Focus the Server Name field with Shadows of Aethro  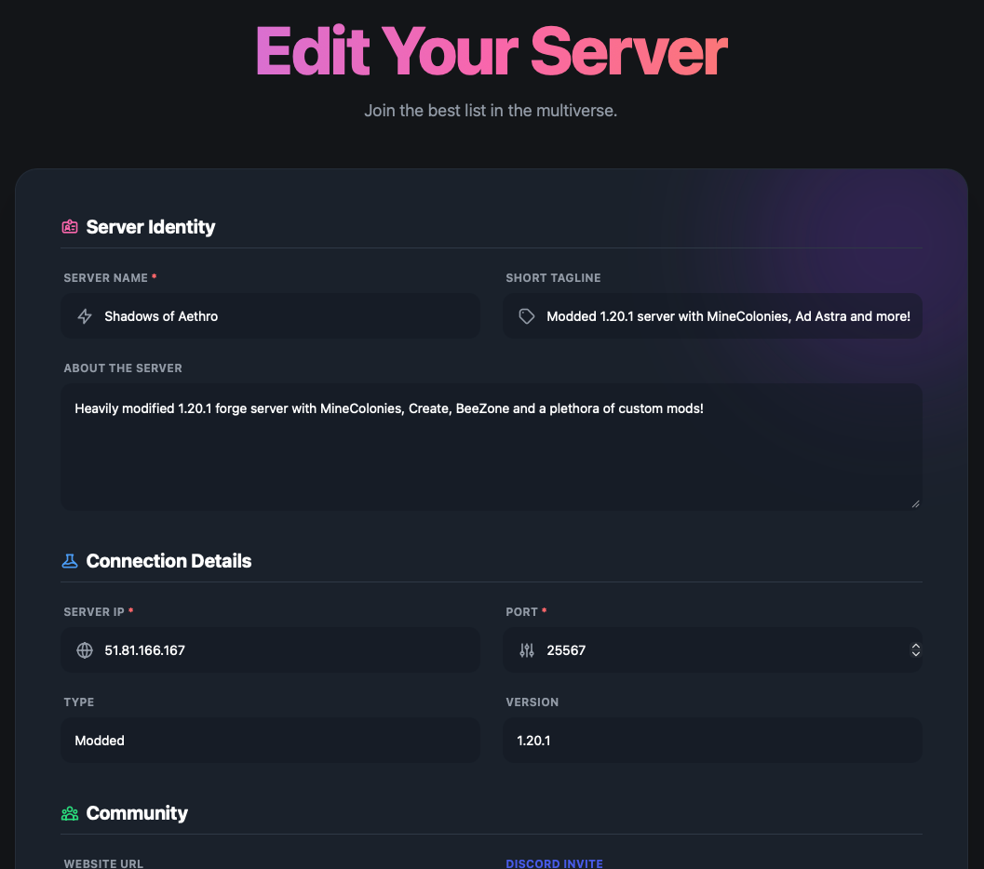(279, 316)
